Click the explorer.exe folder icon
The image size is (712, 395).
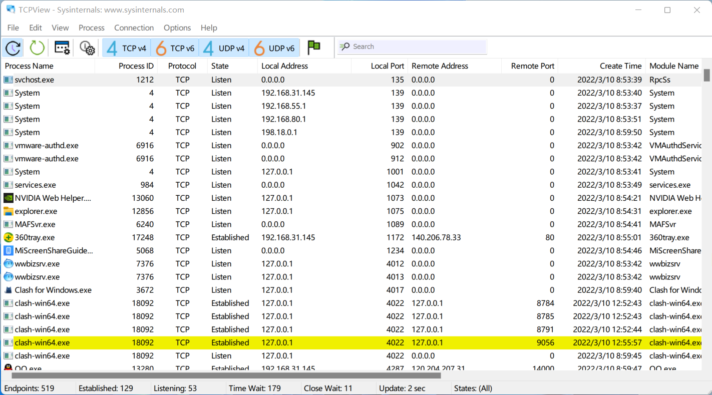point(8,211)
